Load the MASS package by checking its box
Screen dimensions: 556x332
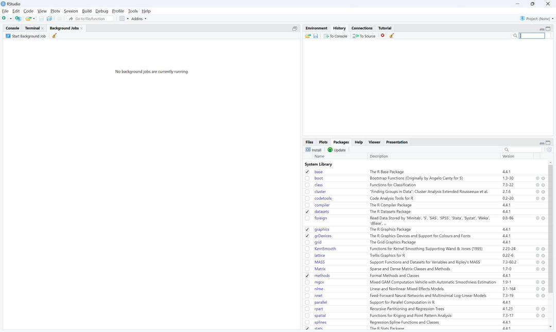pyautogui.click(x=307, y=262)
